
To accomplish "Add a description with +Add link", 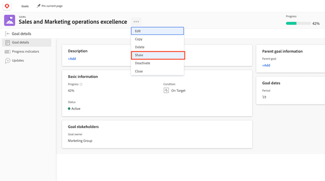I will tap(71, 58).
